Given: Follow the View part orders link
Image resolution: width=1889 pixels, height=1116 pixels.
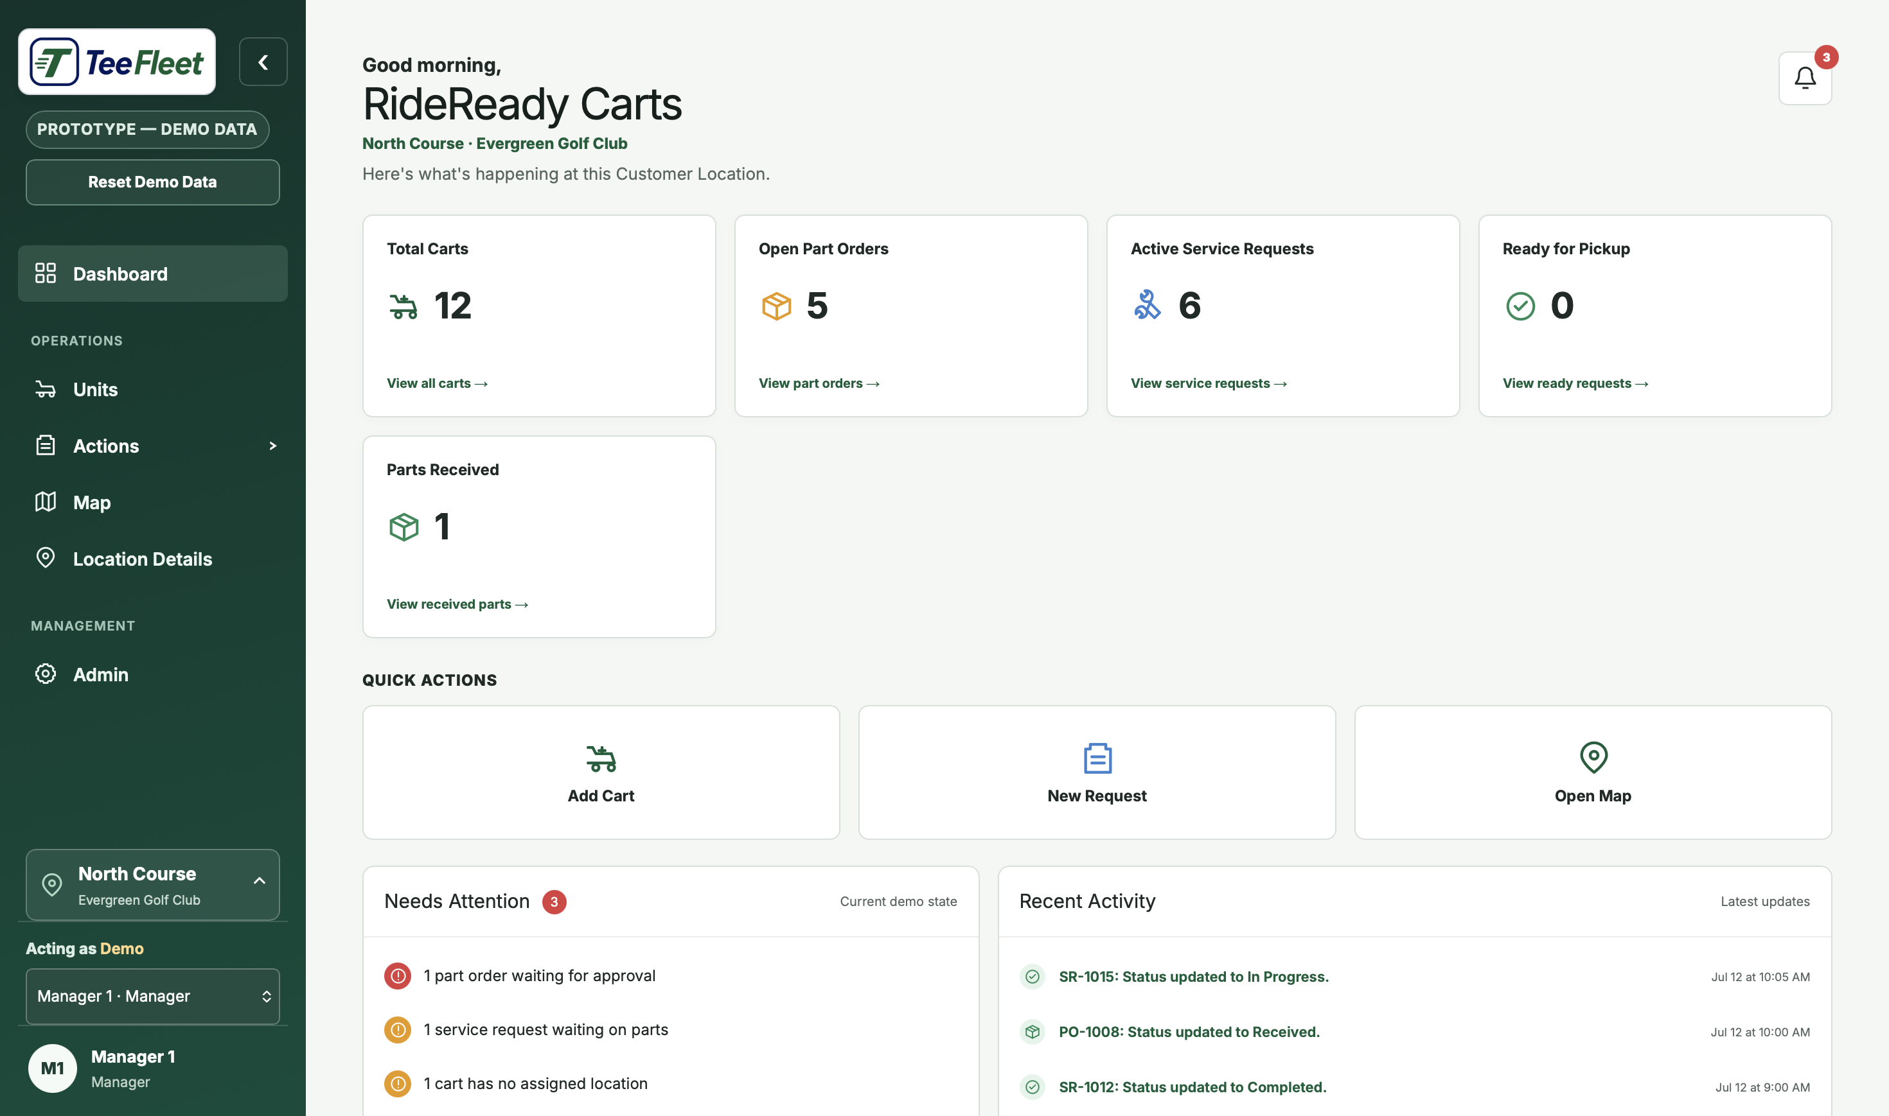Looking at the screenshot, I should click(819, 383).
